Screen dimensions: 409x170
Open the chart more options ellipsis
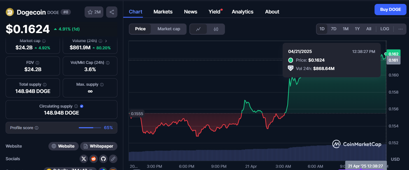pos(401,29)
